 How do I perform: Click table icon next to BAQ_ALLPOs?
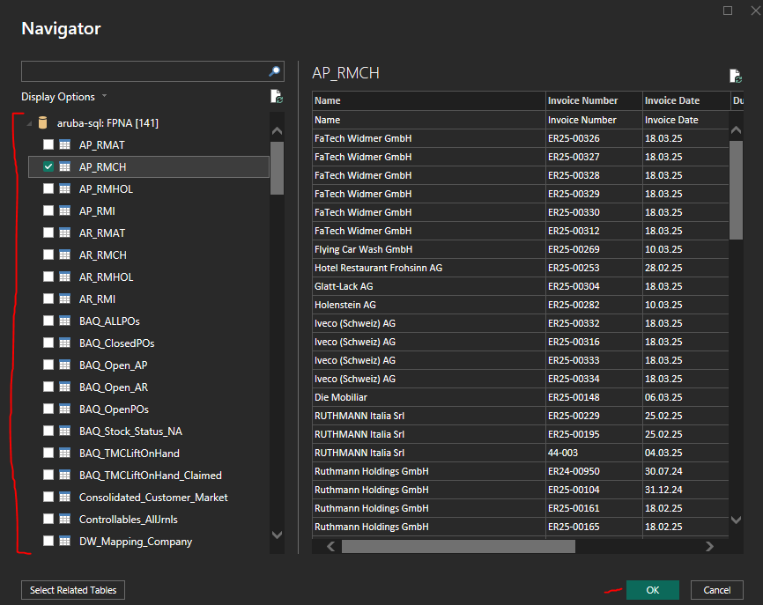point(64,321)
